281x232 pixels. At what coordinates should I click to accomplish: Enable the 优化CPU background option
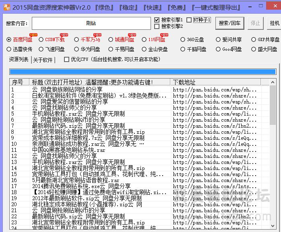67,60
